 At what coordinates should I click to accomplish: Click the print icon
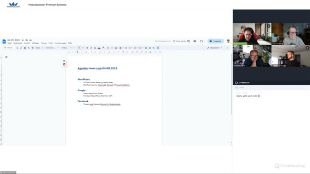click(x=25, y=48)
